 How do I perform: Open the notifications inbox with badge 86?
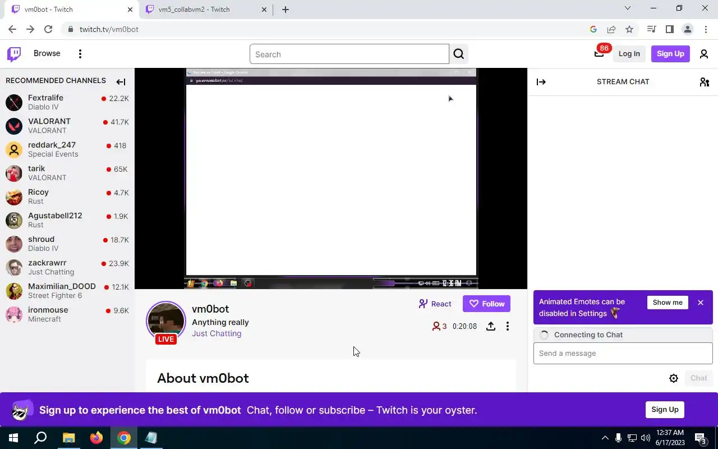click(599, 53)
